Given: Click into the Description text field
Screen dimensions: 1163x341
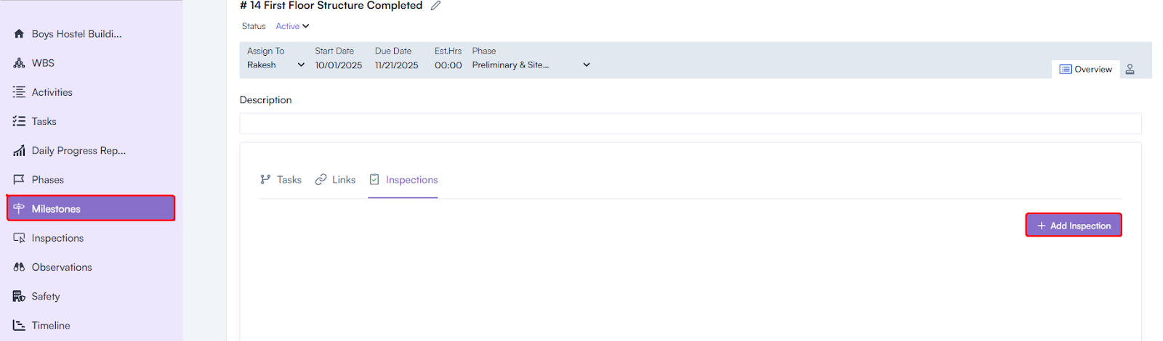Looking at the screenshot, I should [690, 123].
